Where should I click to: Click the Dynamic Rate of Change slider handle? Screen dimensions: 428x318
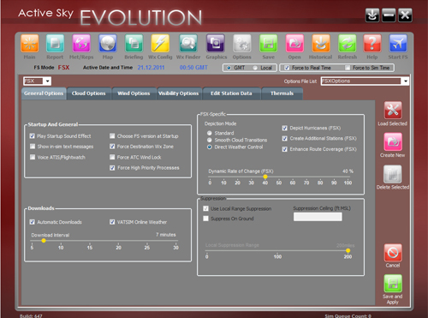(x=265, y=177)
